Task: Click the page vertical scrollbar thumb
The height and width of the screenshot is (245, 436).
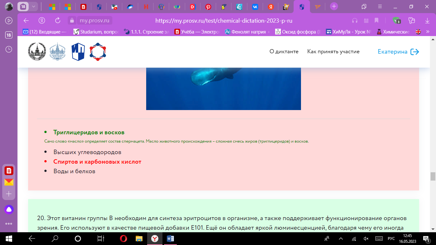Action: coord(433,176)
